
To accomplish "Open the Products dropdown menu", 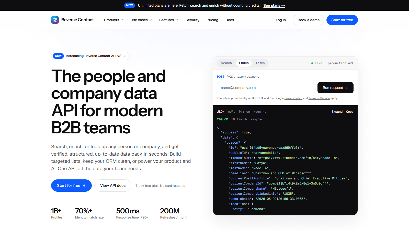I will (113, 20).
